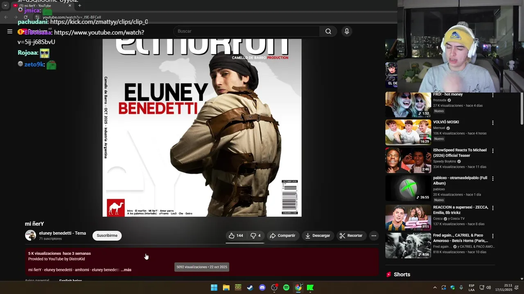Click Provided to YouTube by DistroKid text

(x=56, y=259)
